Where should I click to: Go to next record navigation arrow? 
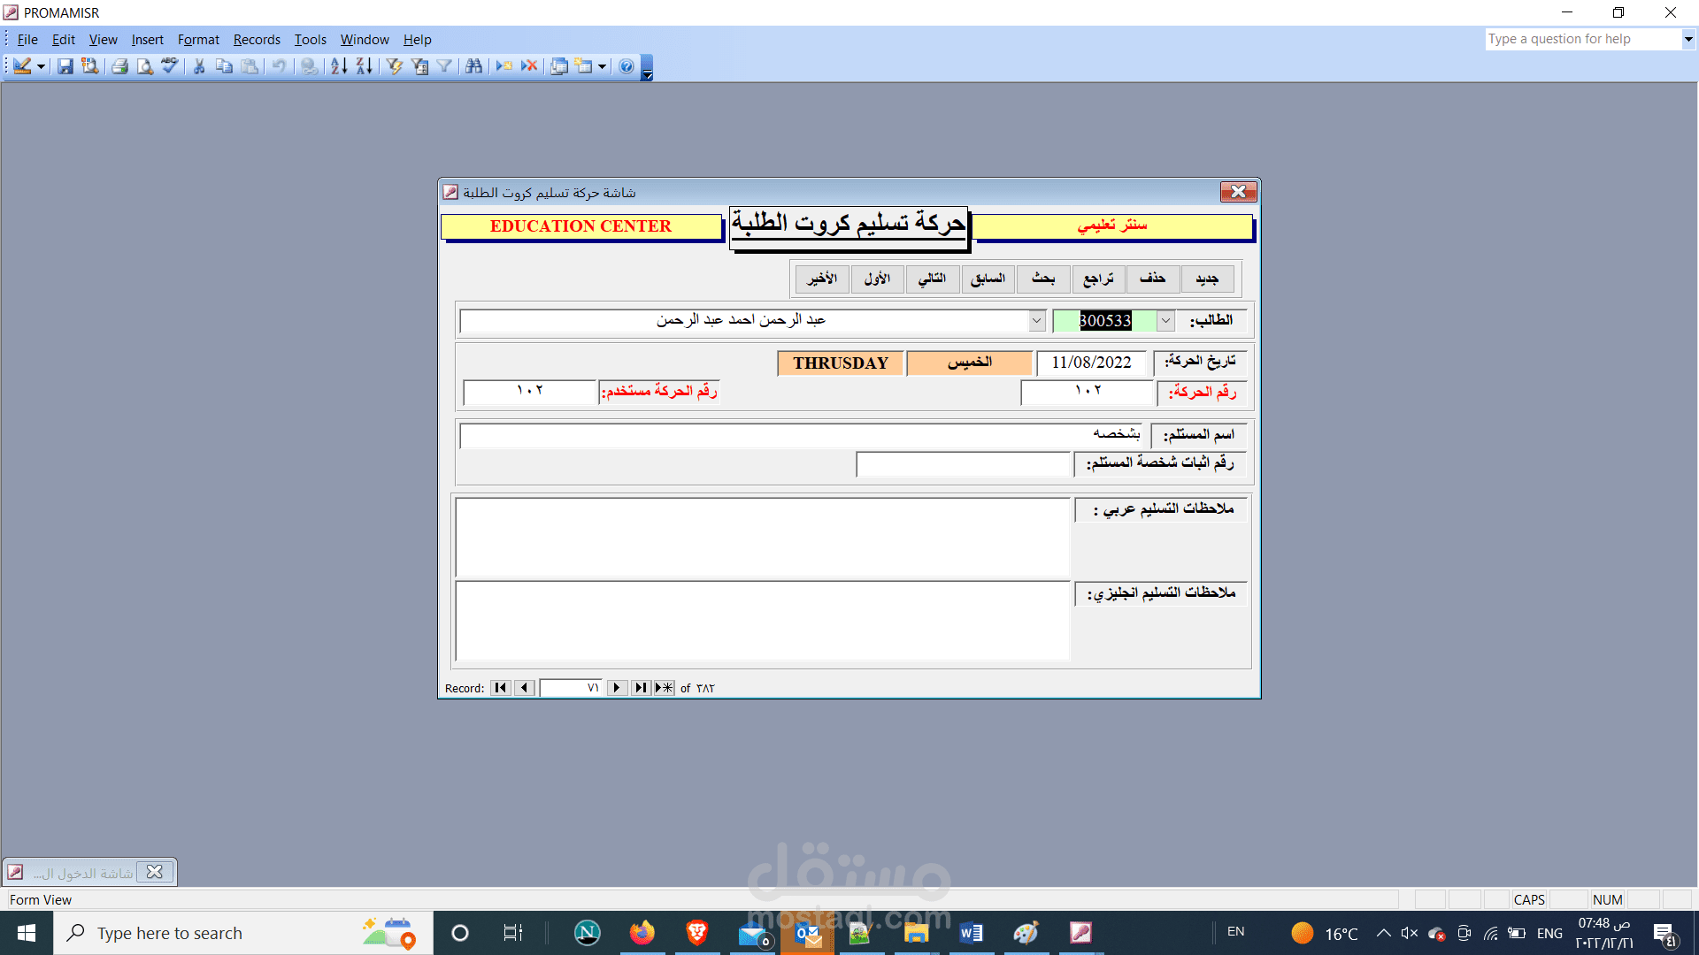(617, 688)
